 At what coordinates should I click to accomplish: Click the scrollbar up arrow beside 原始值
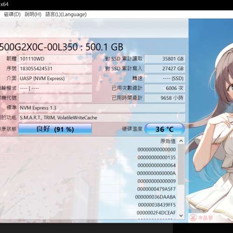tap(181, 141)
